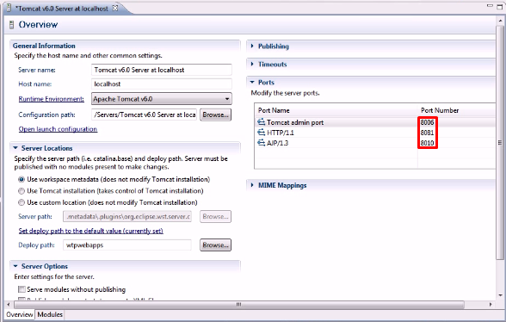The width and height of the screenshot is (506, 322).
Task: Switch to the Modules tab
Action: pos(50,314)
